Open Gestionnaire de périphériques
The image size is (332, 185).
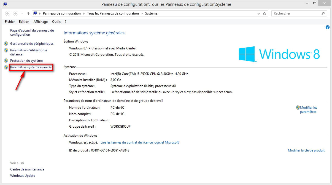pyautogui.click(x=32, y=44)
